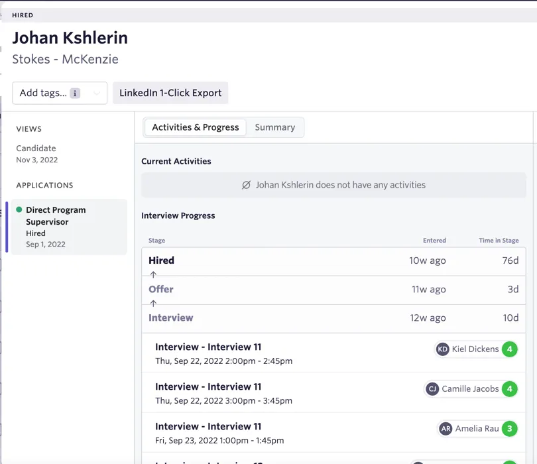Click the HIRED status label at top
Image resolution: width=537 pixels, height=464 pixels.
pos(23,15)
